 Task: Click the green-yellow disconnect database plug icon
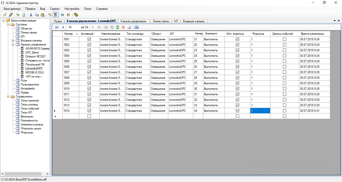point(11,15)
